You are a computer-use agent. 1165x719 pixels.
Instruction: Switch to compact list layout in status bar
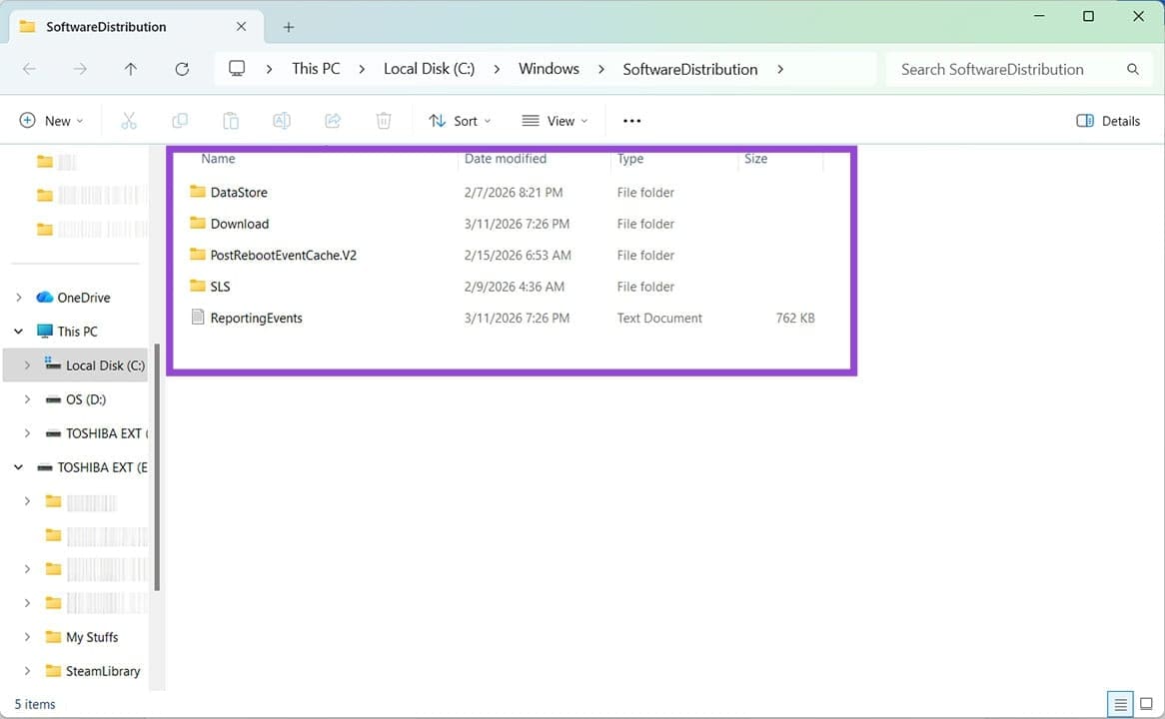(x=1120, y=704)
